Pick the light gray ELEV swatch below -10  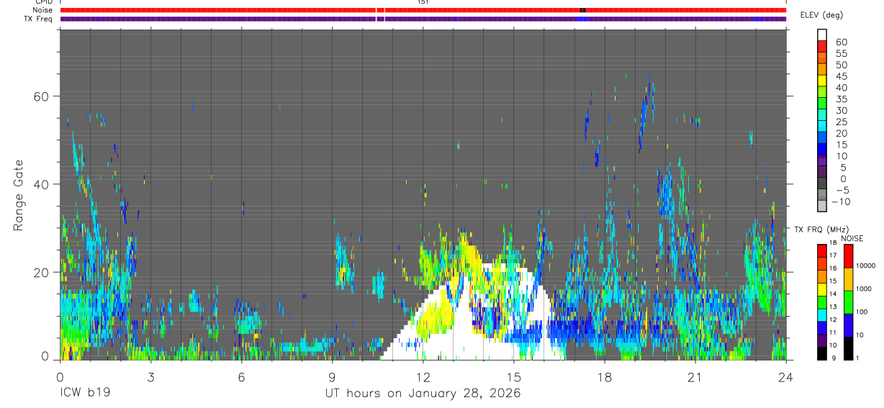tap(822, 207)
